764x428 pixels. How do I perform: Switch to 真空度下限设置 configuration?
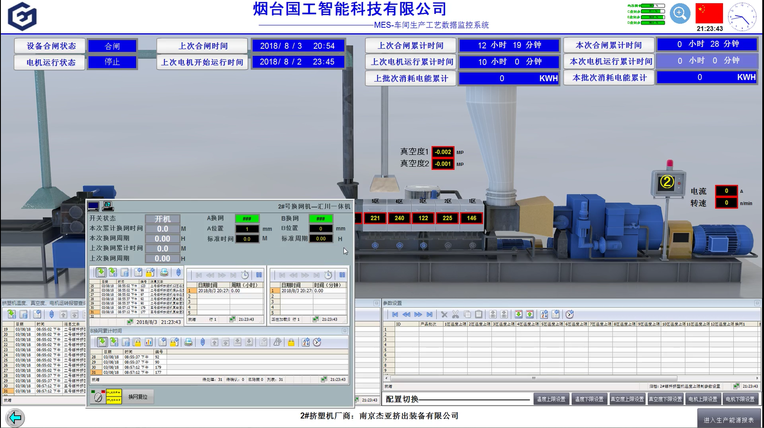coord(665,399)
